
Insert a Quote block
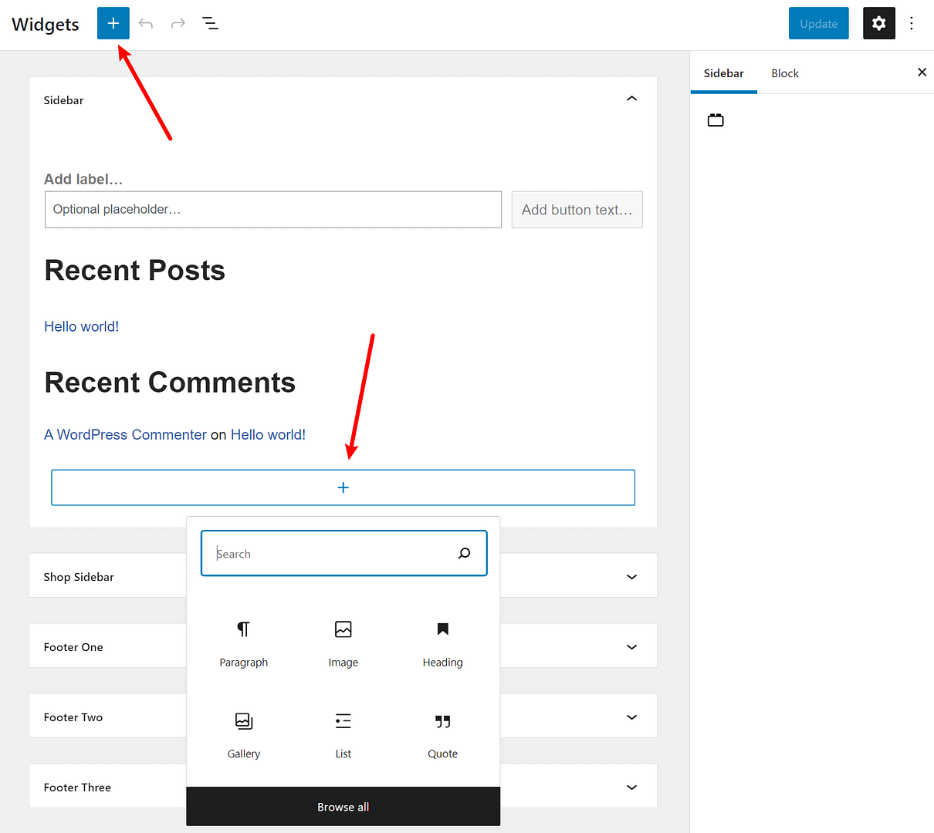click(x=442, y=735)
